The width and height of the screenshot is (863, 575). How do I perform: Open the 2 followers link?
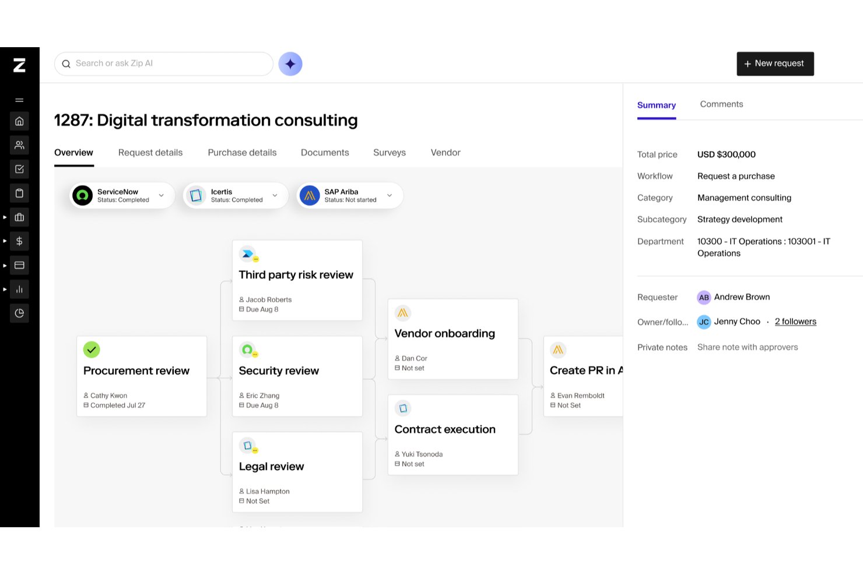[795, 322]
